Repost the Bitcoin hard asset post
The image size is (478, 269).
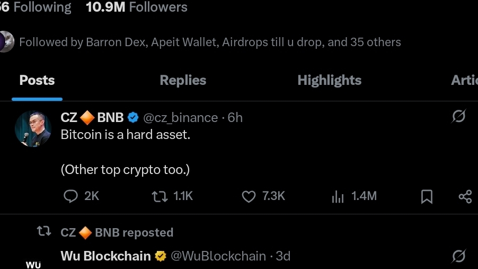point(172,196)
